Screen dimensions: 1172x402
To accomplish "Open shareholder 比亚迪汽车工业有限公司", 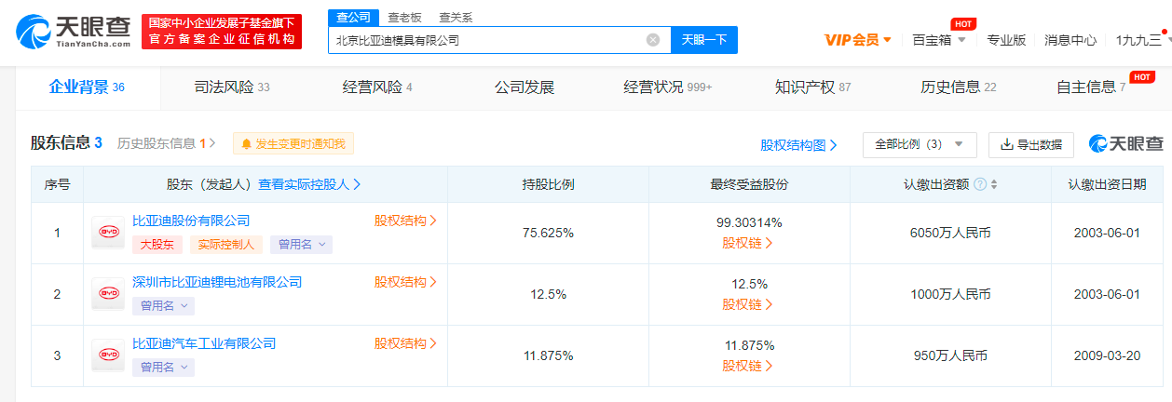I will point(204,343).
